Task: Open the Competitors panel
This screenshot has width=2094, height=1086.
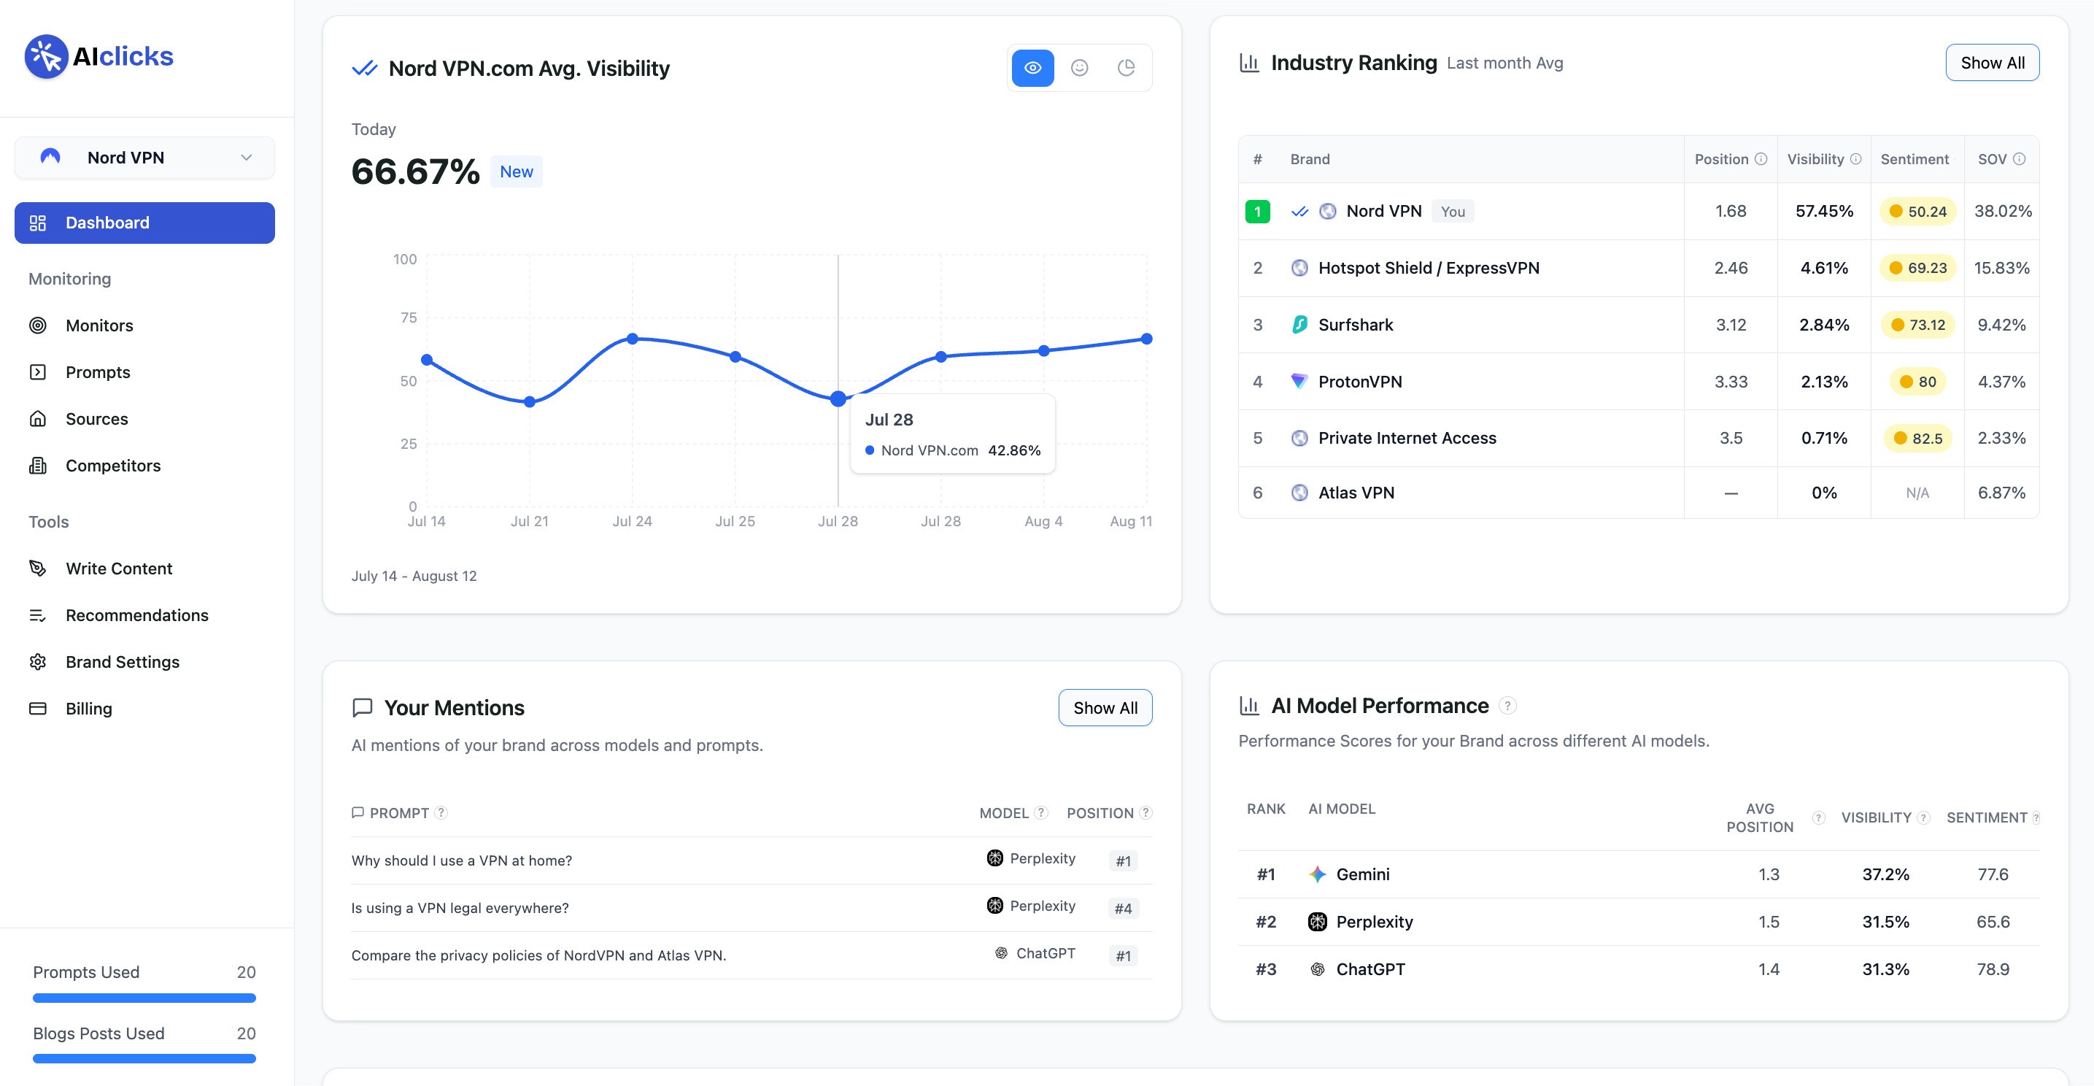Action: click(x=112, y=465)
